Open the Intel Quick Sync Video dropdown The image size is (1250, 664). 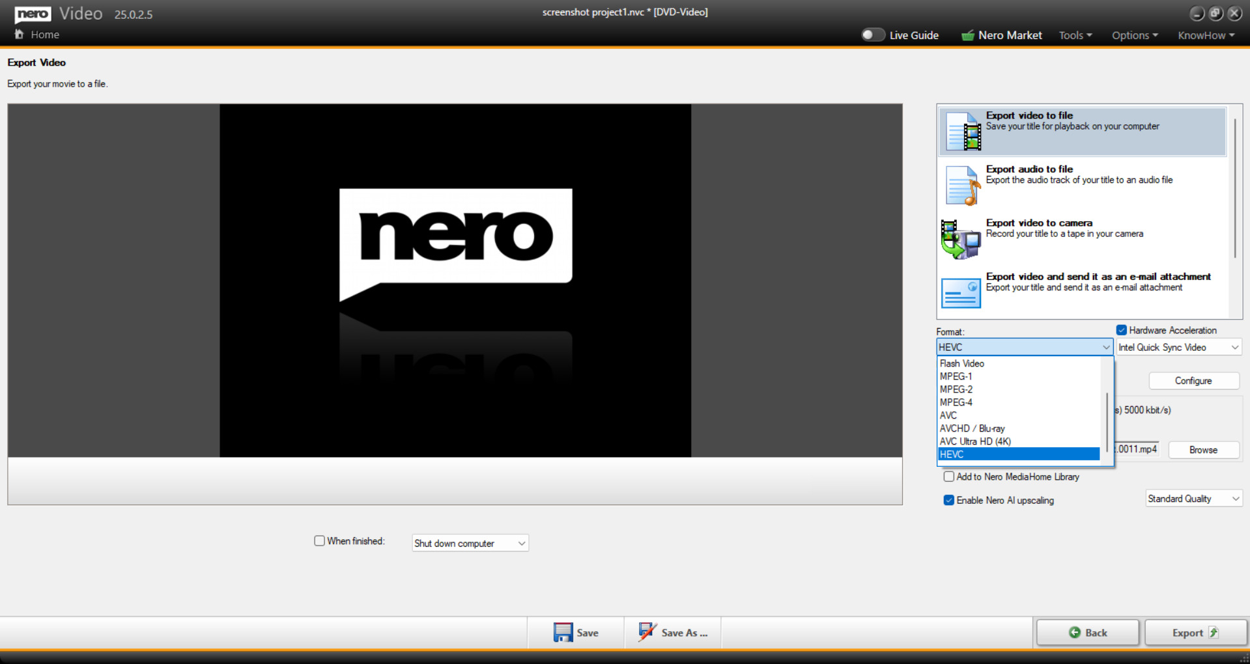coord(1179,347)
